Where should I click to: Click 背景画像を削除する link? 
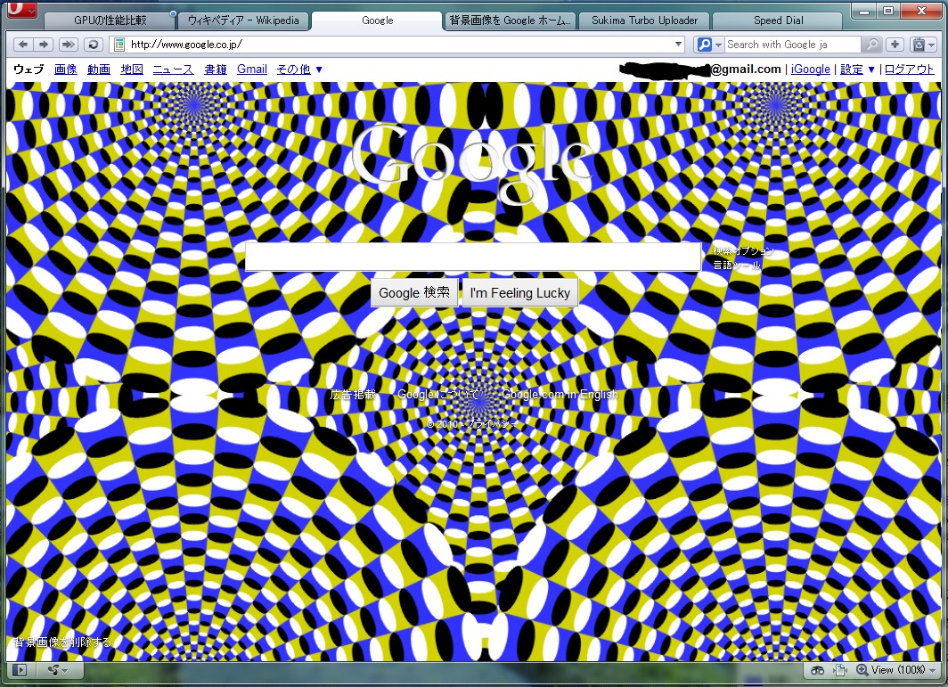63,642
